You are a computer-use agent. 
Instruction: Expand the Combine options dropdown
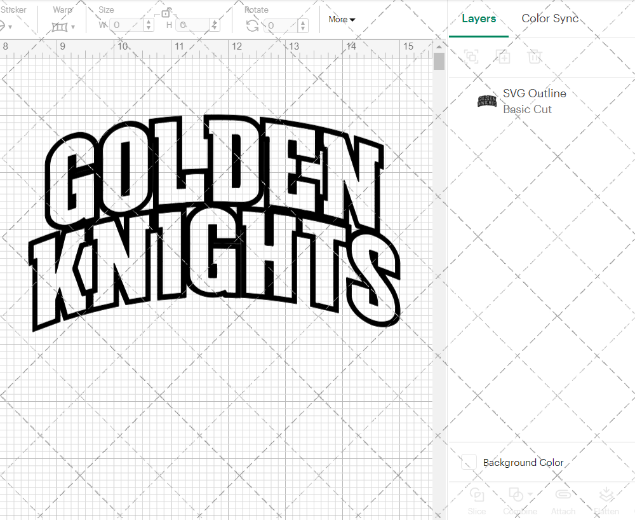coord(529,495)
